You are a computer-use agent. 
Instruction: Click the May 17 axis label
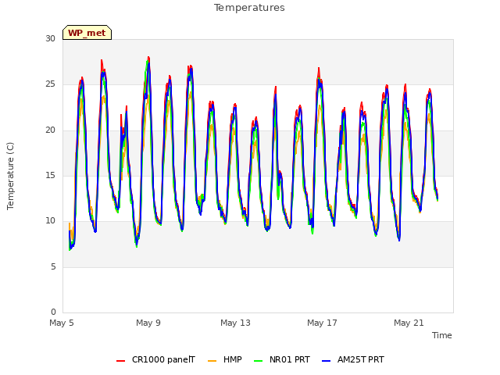point(322,323)
